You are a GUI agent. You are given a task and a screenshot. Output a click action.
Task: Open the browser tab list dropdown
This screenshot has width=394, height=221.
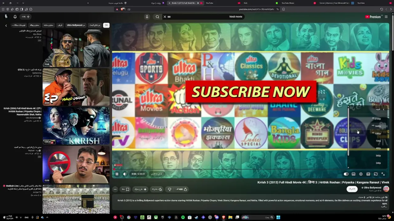23,3
